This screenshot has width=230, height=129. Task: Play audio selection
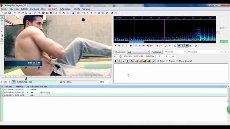pyautogui.click(x=123, y=46)
